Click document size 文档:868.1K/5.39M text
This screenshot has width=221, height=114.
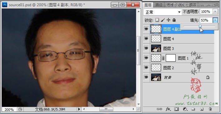50,109
